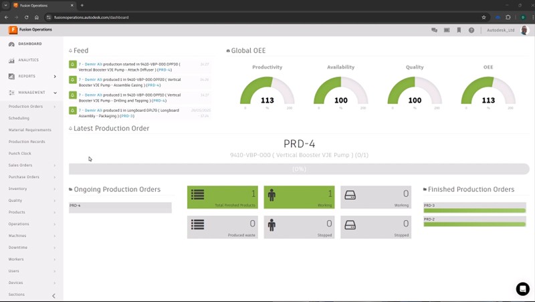Screen dimensions: 535x302
Task: Click the Availability gauge showing 100
Action: pos(341,91)
